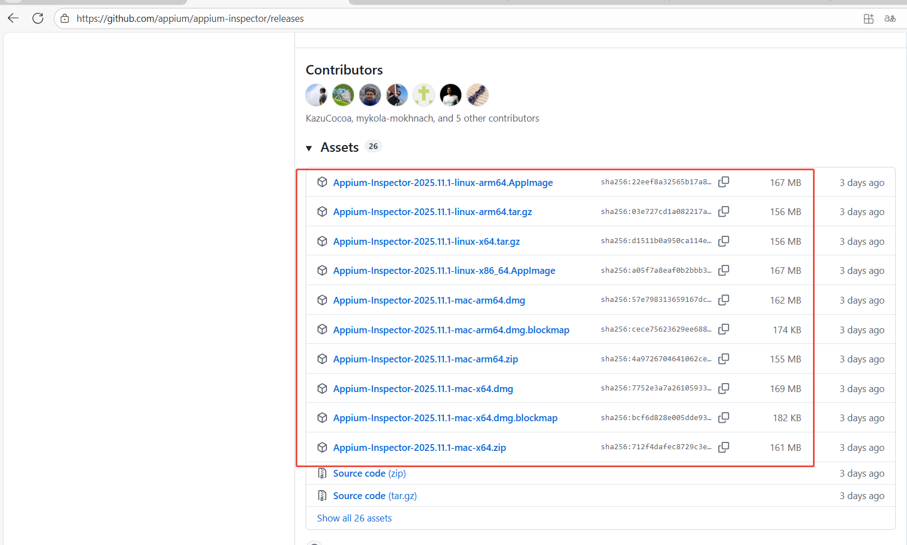
Task: Open the first contributor avatar
Action: [x=316, y=95]
